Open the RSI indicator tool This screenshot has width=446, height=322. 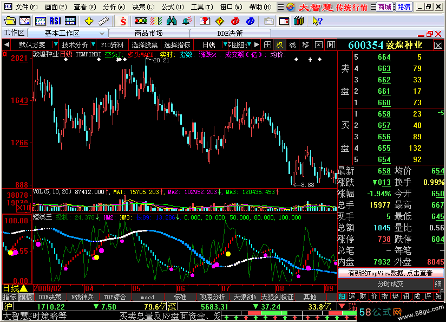pos(55,21)
